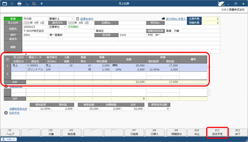Click the PDF export icon

27,3
